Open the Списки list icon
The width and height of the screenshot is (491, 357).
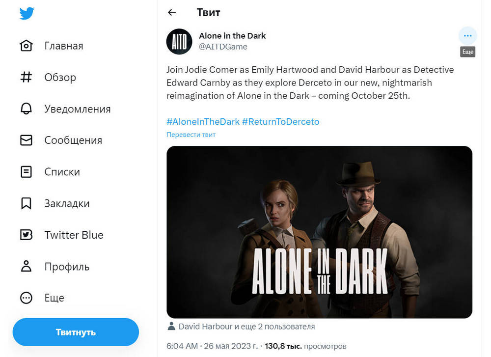click(26, 172)
